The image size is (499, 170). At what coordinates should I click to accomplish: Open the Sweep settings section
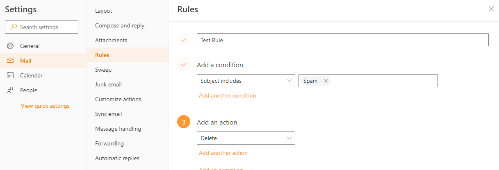click(x=103, y=70)
